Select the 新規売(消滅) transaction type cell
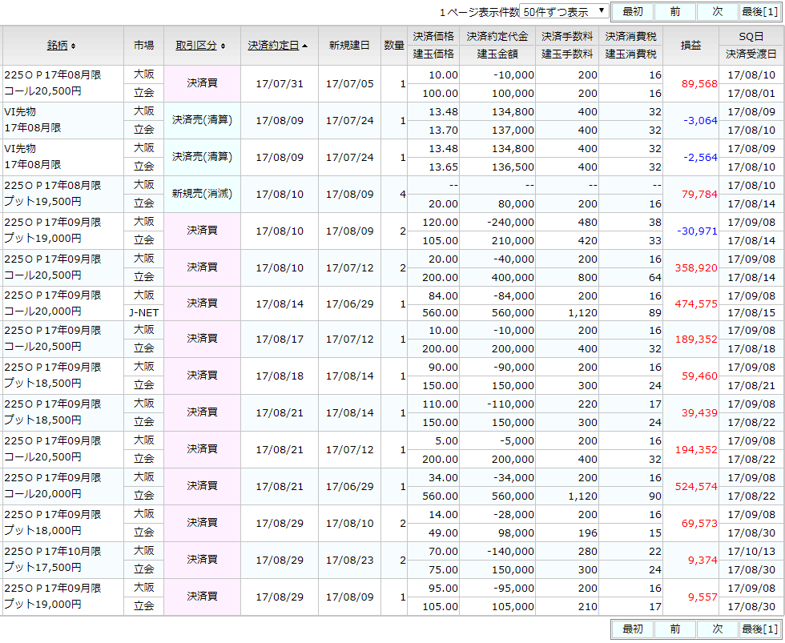 [x=202, y=194]
